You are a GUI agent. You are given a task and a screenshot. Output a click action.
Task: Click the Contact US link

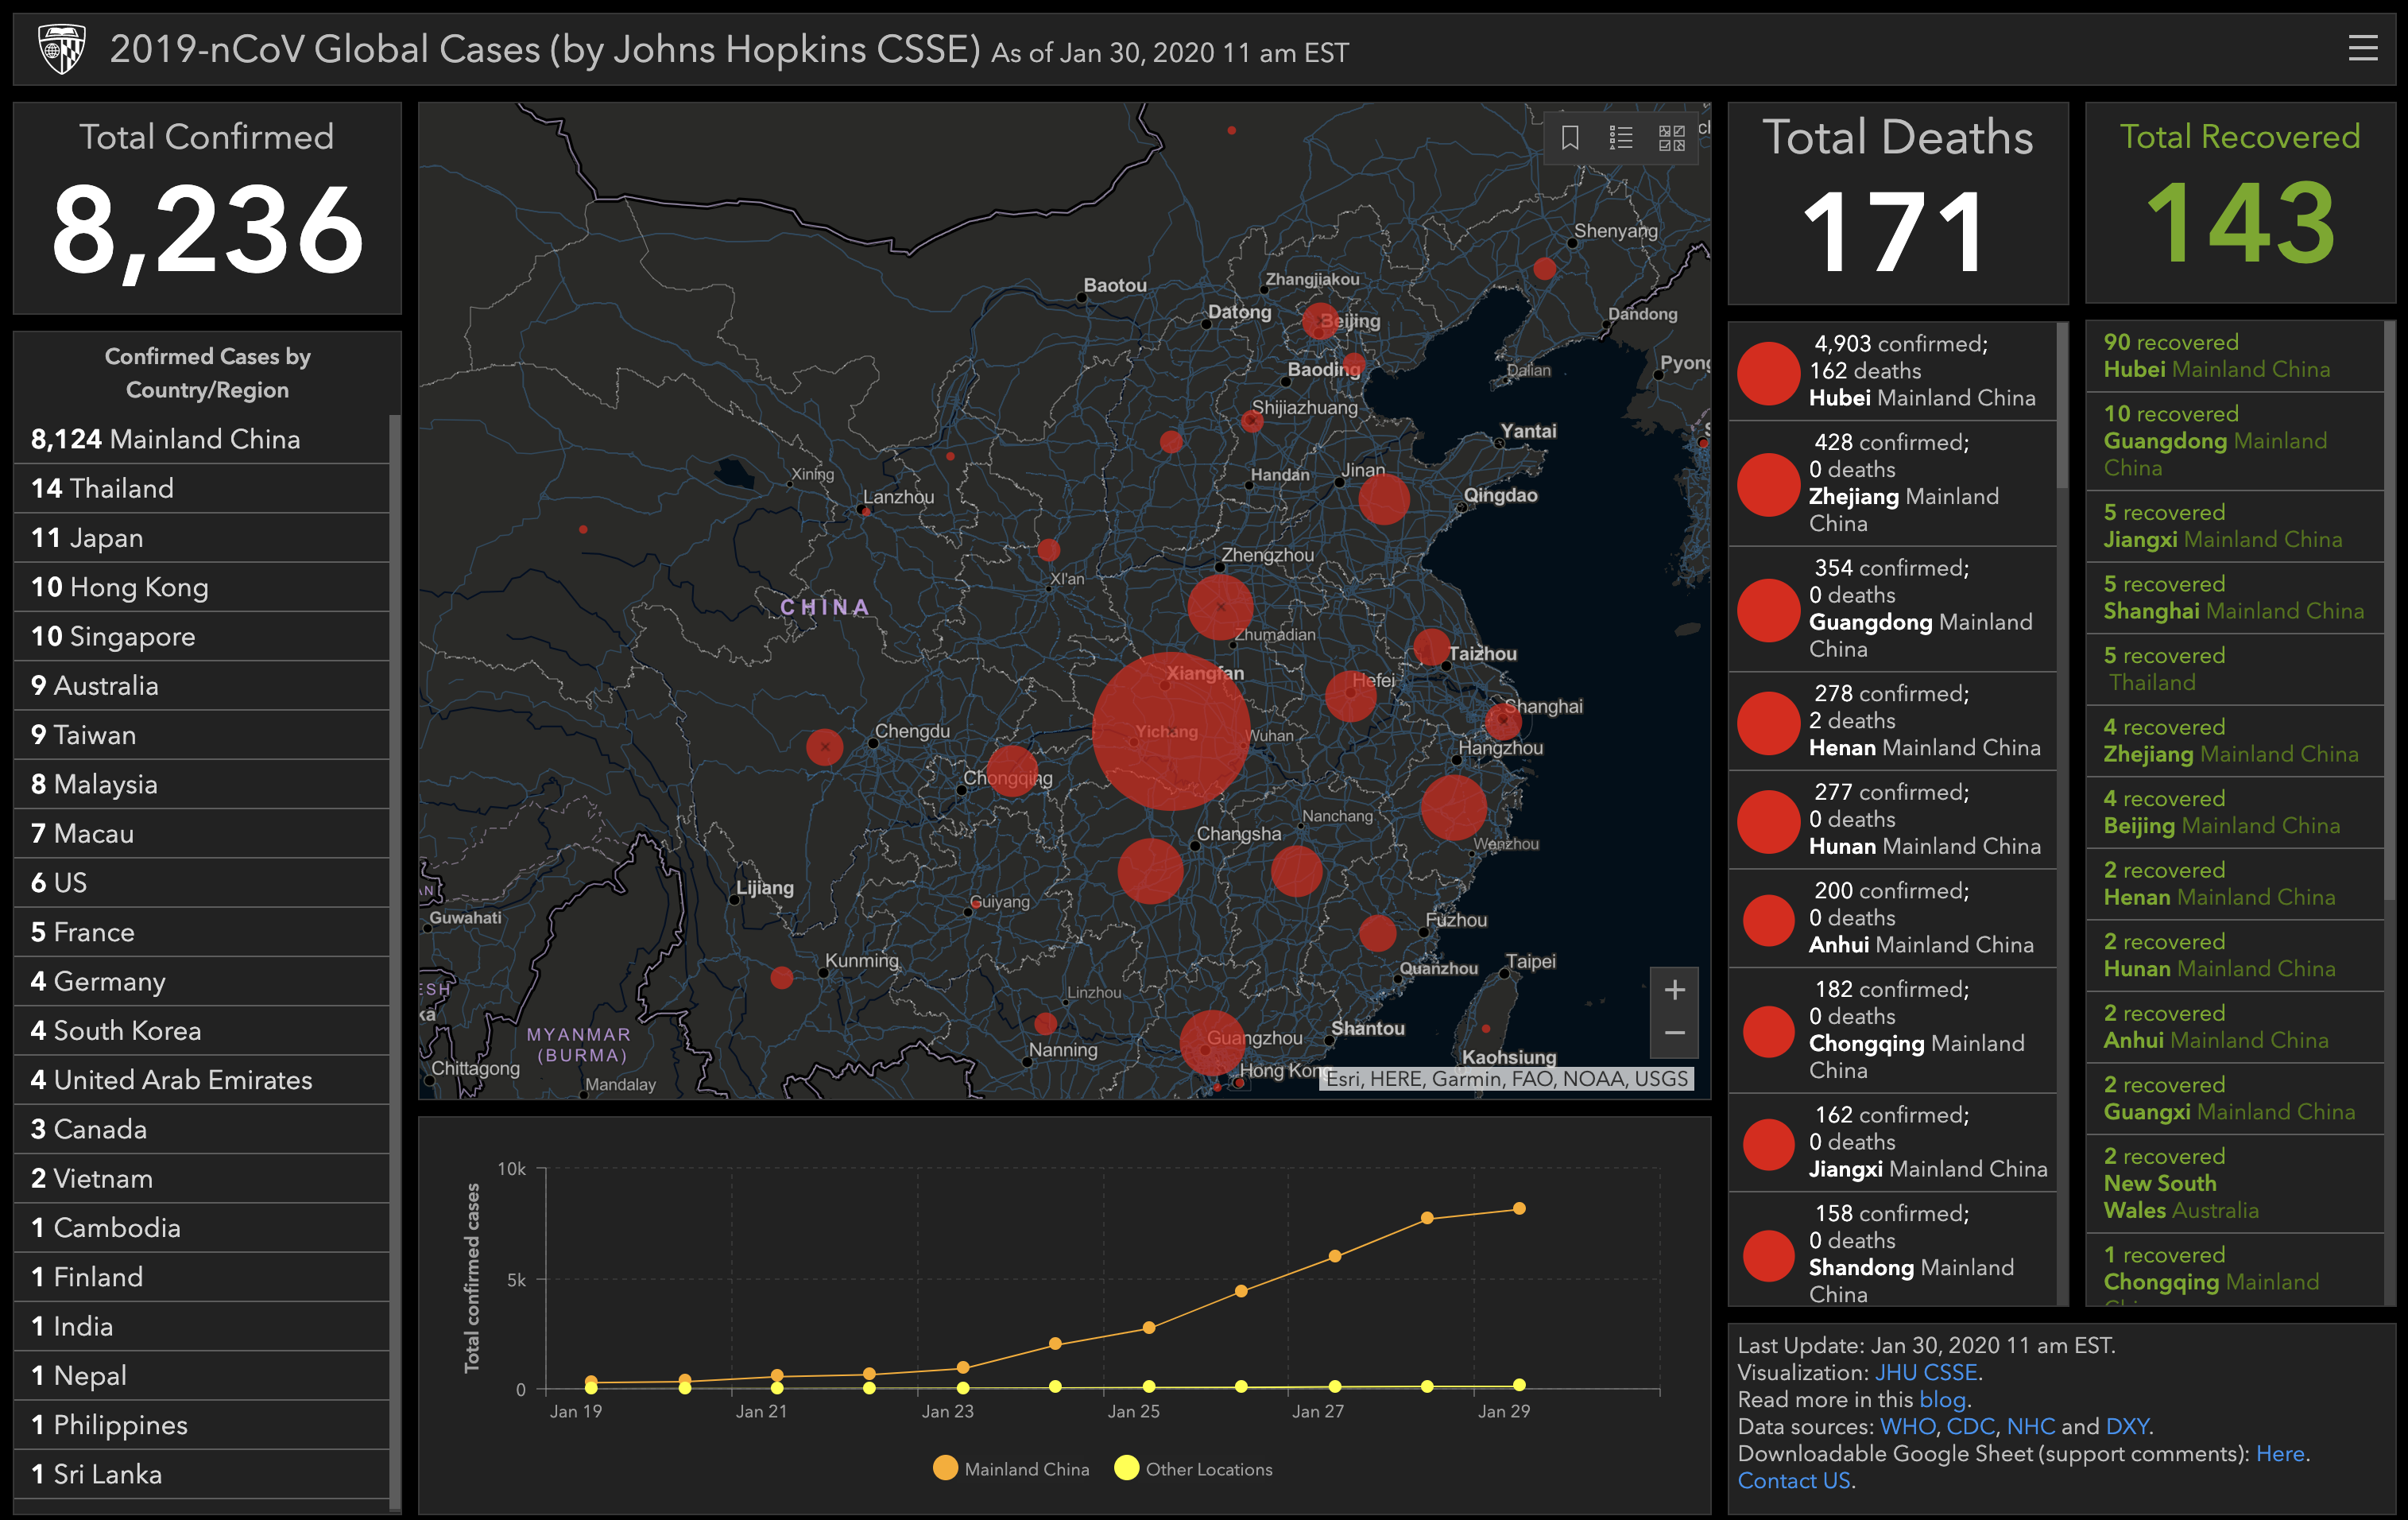pos(1794,1481)
